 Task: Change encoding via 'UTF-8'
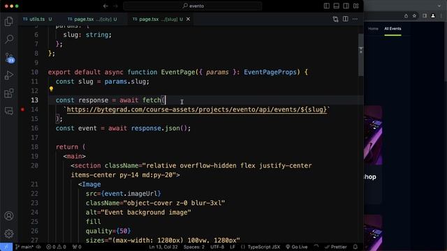(x=217, y=247)
